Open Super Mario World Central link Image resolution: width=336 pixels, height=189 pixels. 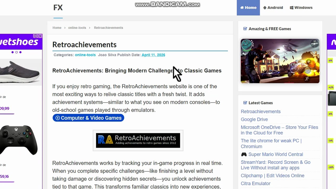[x=276, y=154]
